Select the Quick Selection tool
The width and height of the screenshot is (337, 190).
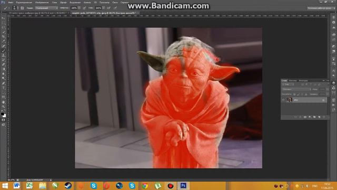[3, 32]
